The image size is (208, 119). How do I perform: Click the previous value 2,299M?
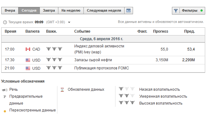tap(189, 60)
